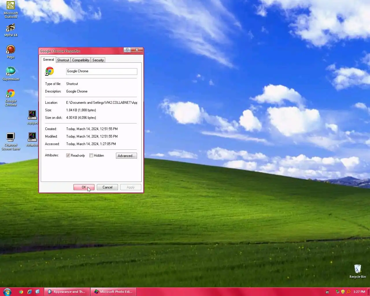Click the question mark help button
370x296 pixels.
127,50
